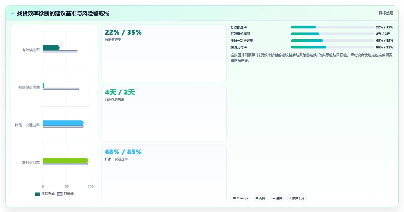This screenshot has height=212, width=404.
Task: Click the small green 有效报价周期 actual bar
Action: [x=43, y=85]
